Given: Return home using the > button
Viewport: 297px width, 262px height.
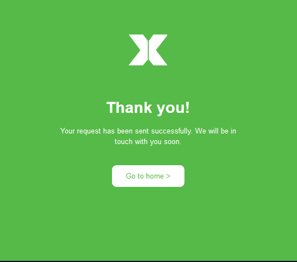Looking at the screenshot, I should pyautogui.click(x=148, y=176).
